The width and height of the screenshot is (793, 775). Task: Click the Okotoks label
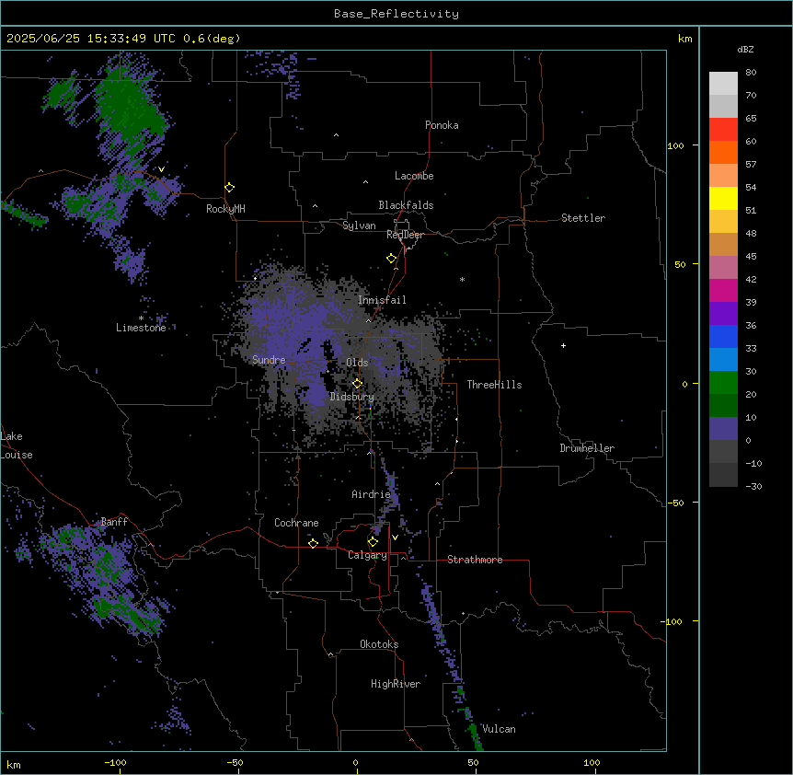(379, 644)
